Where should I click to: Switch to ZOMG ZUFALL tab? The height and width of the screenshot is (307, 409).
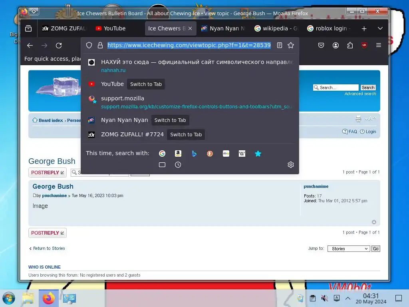[x=64, y=28]
